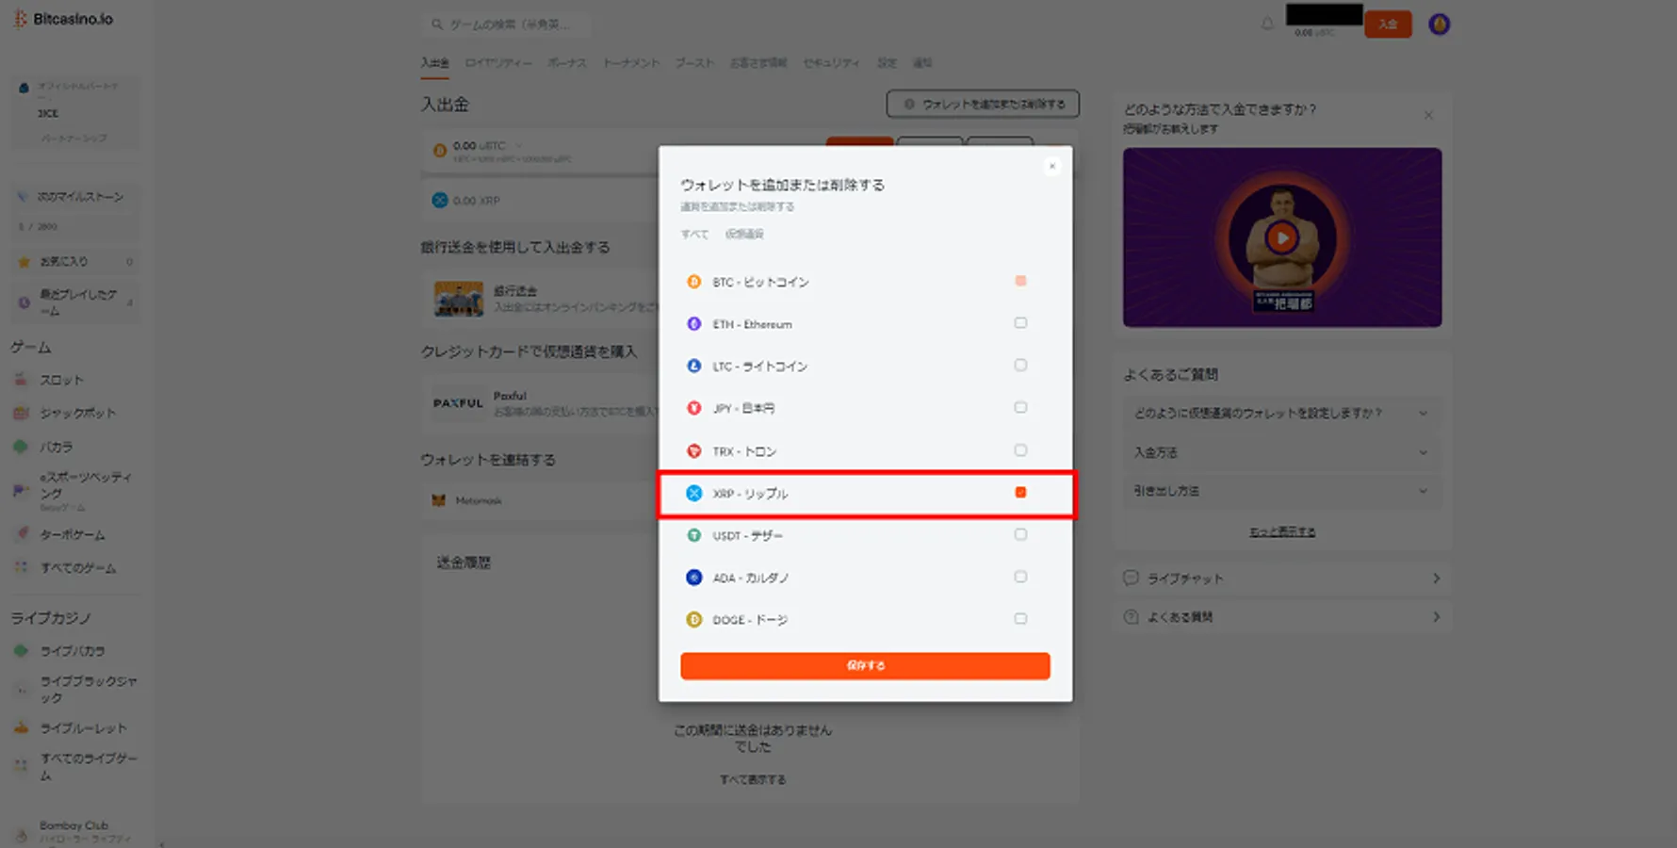Click the Ripple icon in the XRP row
The height and width of the screenshot is (848, 1677).
pyautogui.click(x=694, y=493)
